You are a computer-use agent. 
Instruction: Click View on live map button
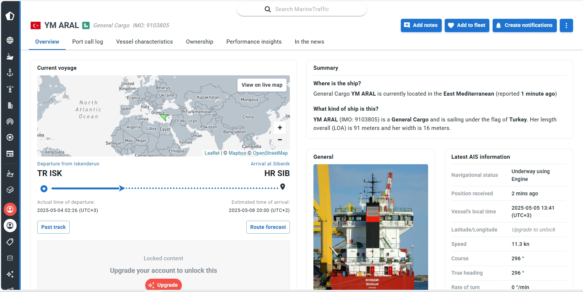point(262,85)
